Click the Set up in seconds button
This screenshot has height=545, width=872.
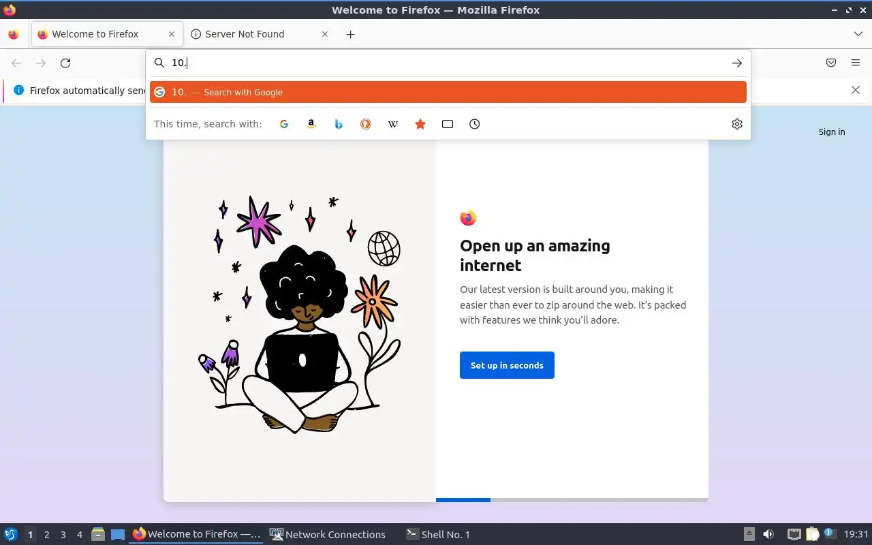[x=507, y=365]
